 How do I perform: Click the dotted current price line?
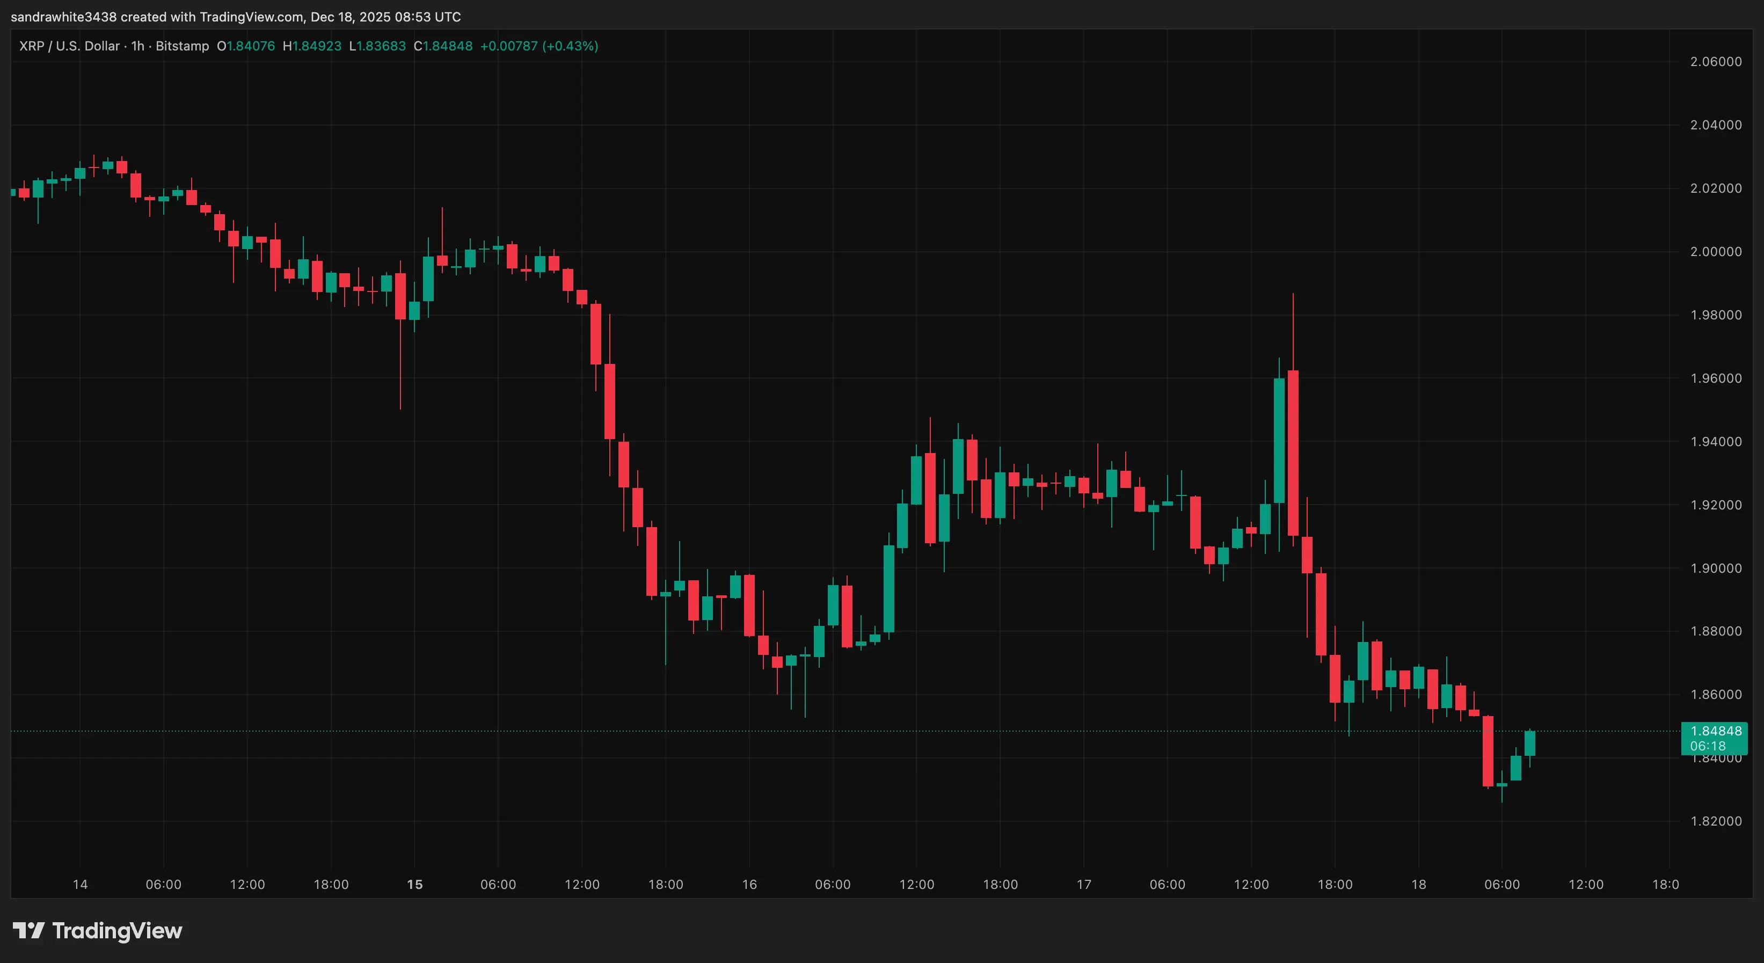pyautogui.click(x=822, y=732)
